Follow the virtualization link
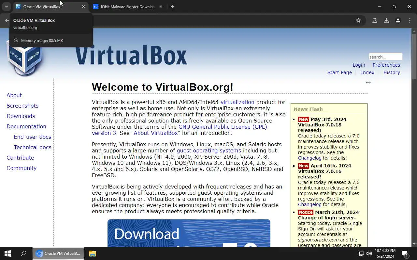This screenshot has height=260, width=417. (x=237, y=102)
